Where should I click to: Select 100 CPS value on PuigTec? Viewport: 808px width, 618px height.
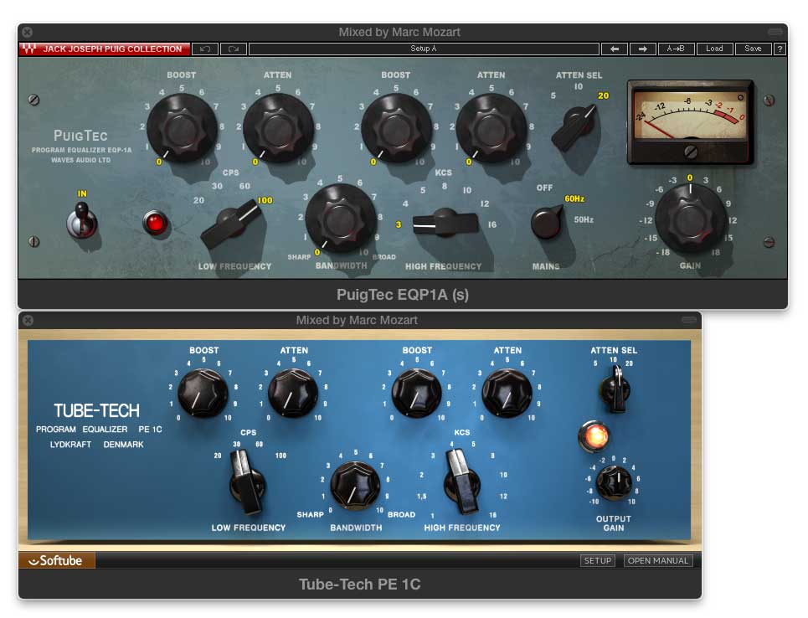[x=265, y=200]
